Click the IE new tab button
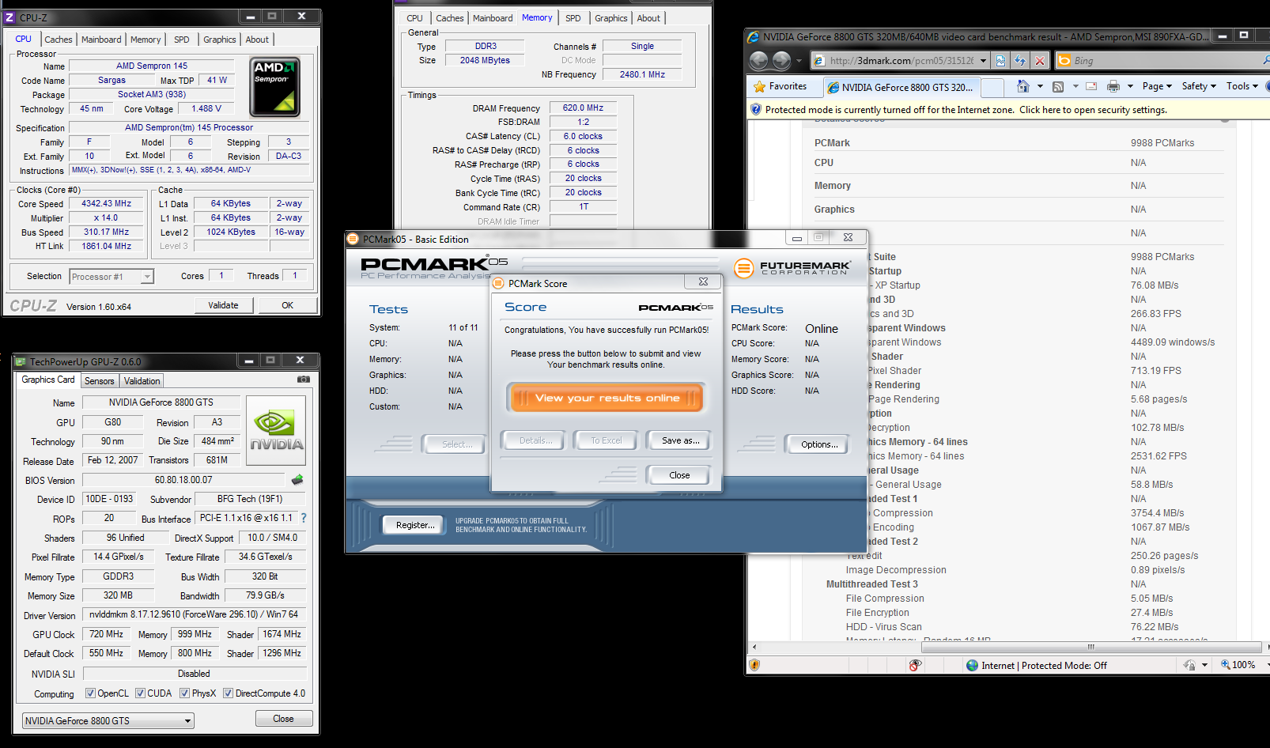1270x748 pixels. 992,87
